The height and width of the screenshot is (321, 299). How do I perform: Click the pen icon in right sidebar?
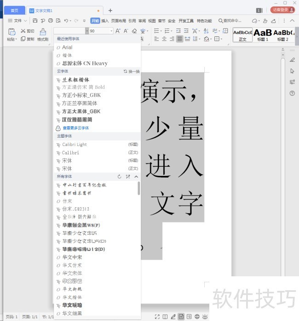[292, 59]
